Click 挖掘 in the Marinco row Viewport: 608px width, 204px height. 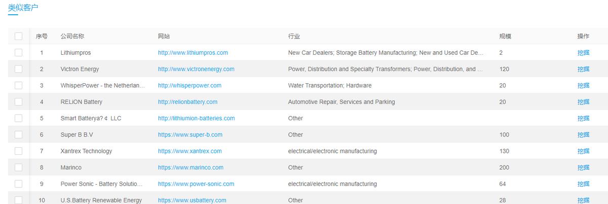[x=583, y=167]
